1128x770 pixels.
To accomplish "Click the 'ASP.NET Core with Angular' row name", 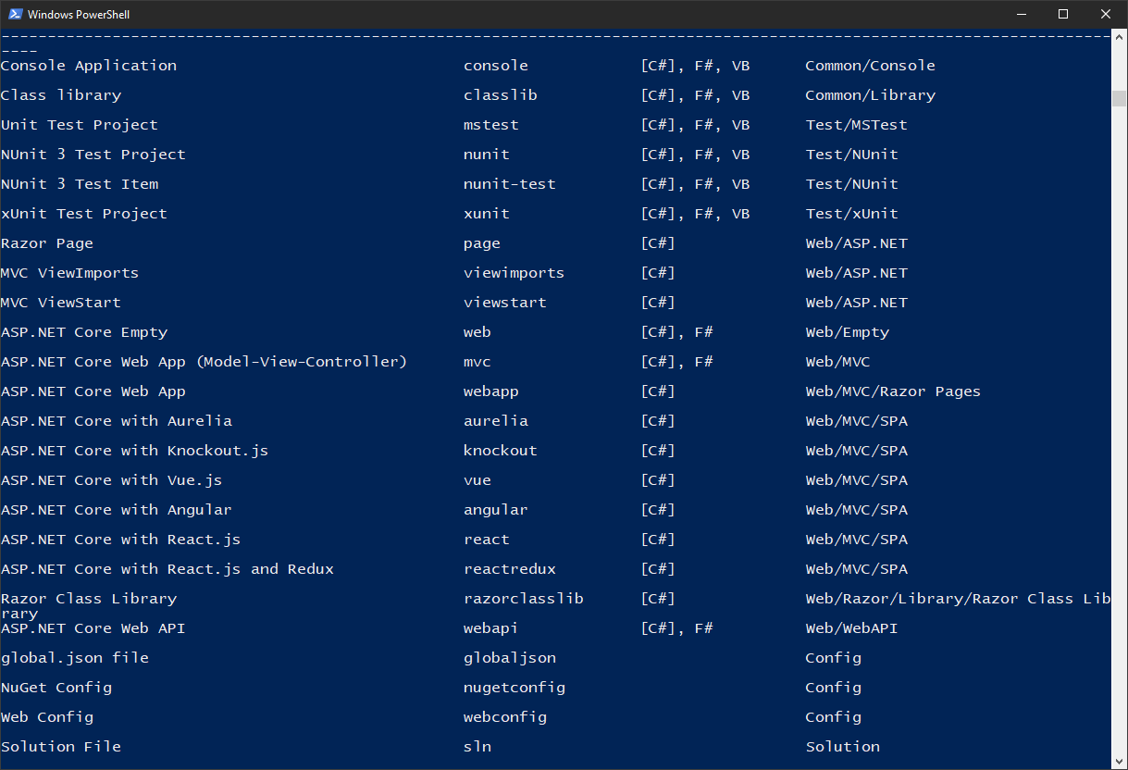I will pos(117,510).
